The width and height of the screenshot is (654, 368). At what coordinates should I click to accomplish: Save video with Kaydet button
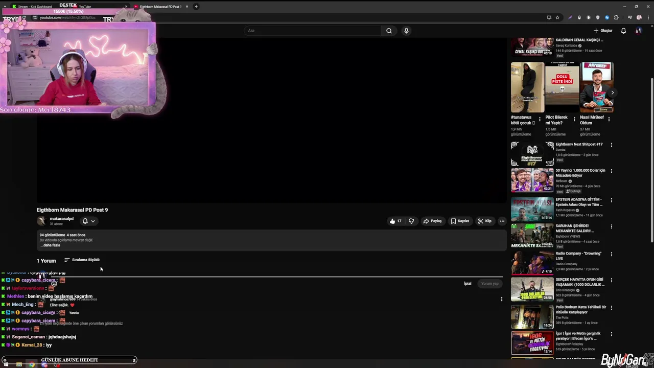coord(460,221)
